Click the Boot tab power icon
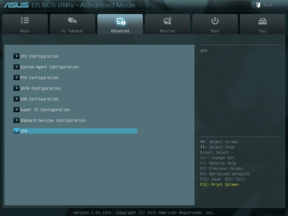The height and width of the screenshot is (216, 288). [x=215, y=21]
